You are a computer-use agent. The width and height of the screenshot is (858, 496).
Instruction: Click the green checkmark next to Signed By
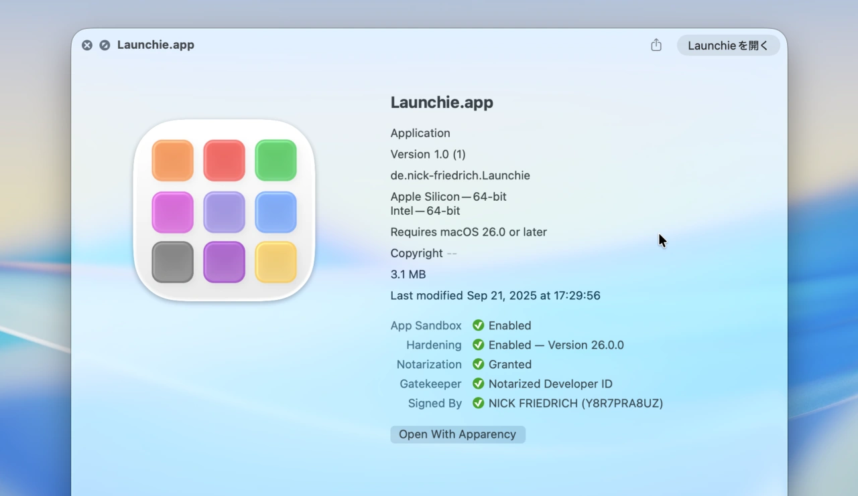(x=478, y=403)
